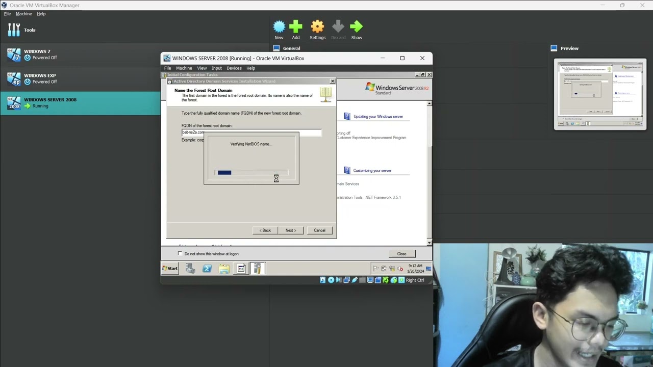Select the WINDOWS EXP virtual machine entry
This screenshot has width=653, height=367.
[x=80, y=78]
